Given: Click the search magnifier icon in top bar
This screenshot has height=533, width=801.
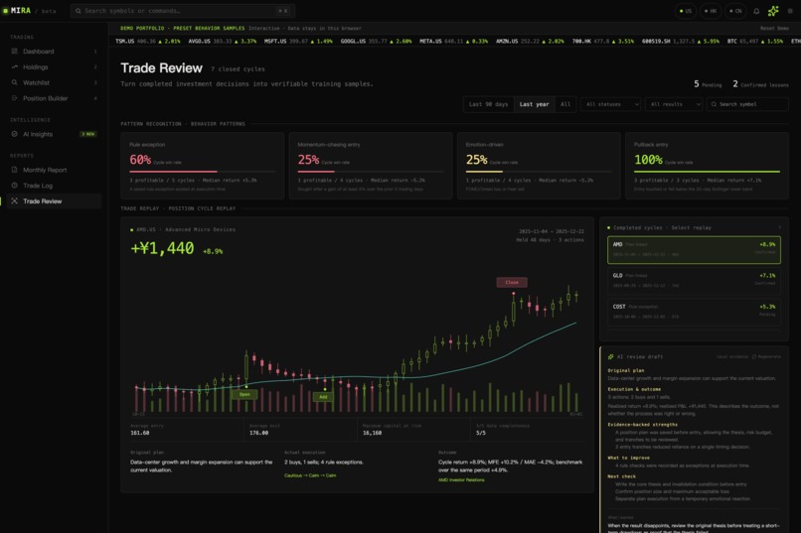Looking at the screenshot, I should 79,11.
